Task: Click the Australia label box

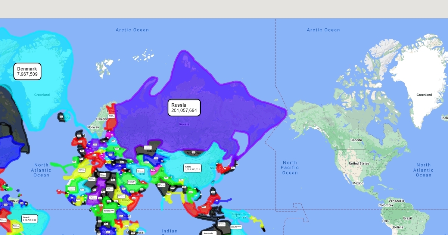Action: [208, 233]
